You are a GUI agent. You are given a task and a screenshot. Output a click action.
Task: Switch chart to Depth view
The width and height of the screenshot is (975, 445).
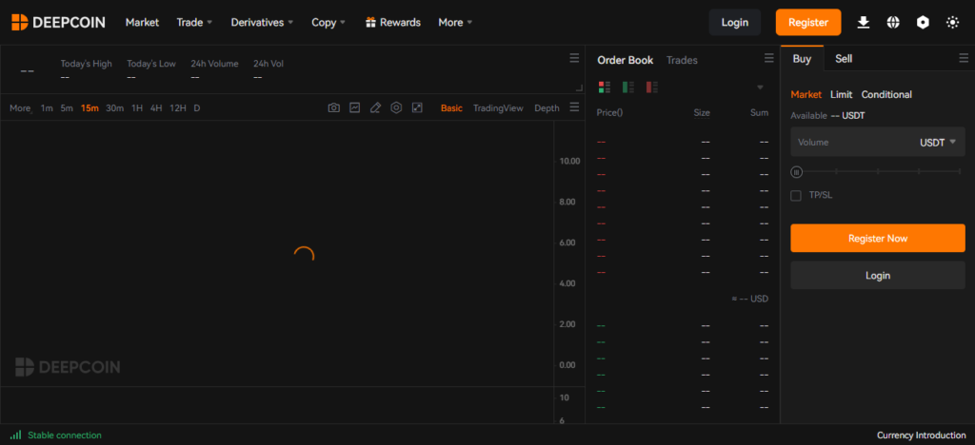(547, 108)
